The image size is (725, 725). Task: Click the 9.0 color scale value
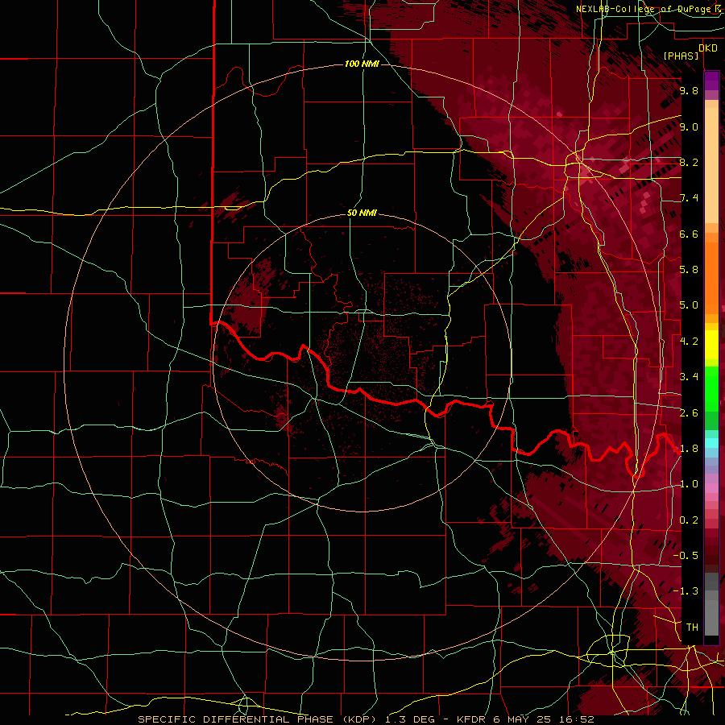(x=689, y=126)
